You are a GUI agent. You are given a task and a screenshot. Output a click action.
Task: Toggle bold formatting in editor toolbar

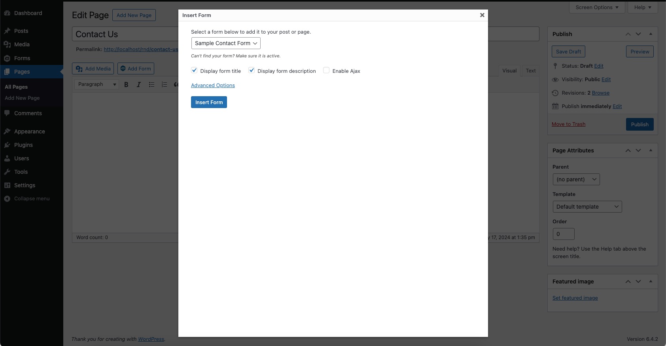[x=126, y=84]
